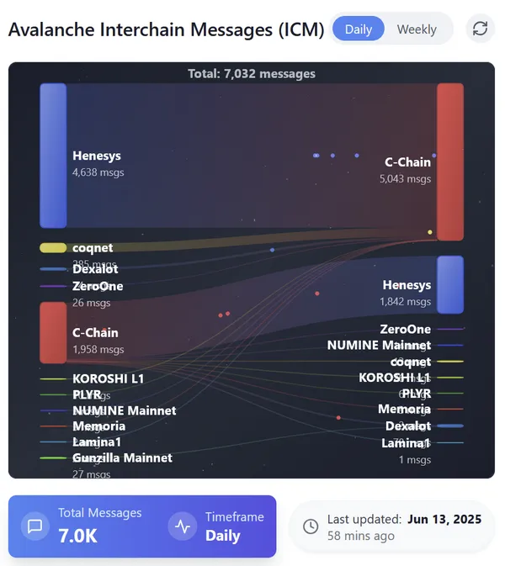Select the red C-Chain destination node bar

point(450,161)
